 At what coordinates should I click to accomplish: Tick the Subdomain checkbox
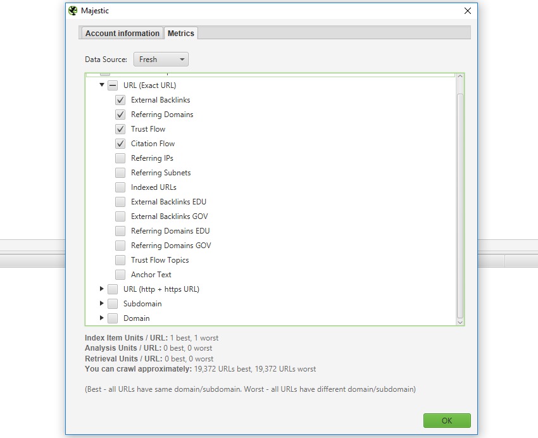(113, 304)
